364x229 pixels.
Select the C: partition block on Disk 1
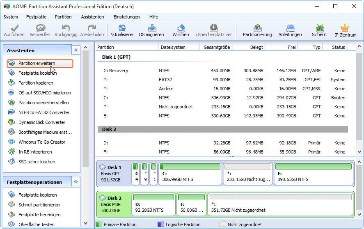(190, 173)
